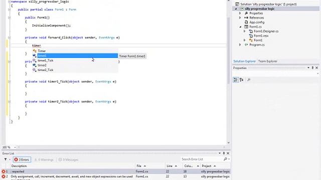Image resolution: width=321 pixels, height=180 pixels.
Task: Toggle the 0 Warnings filter button
Action: (44, 159)
